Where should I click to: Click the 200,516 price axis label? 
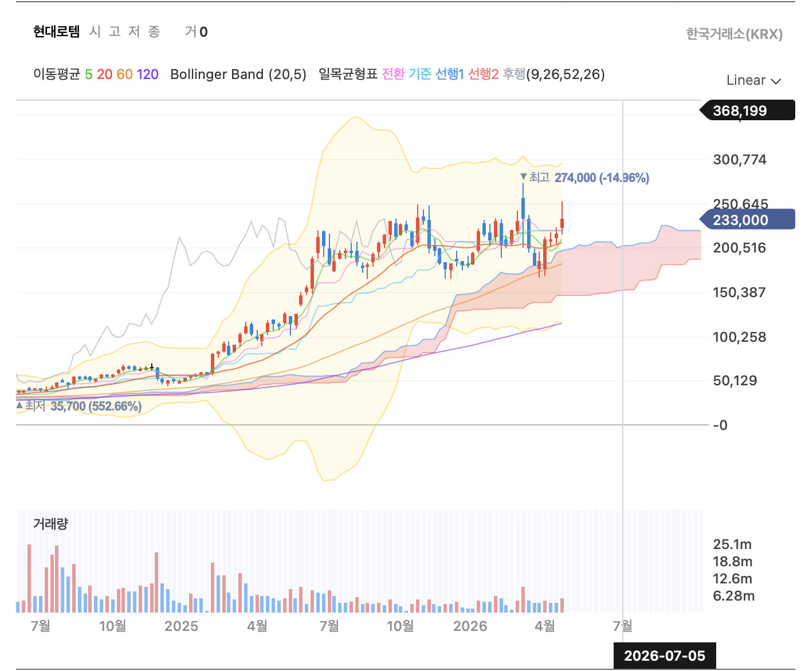coord(740,248)
